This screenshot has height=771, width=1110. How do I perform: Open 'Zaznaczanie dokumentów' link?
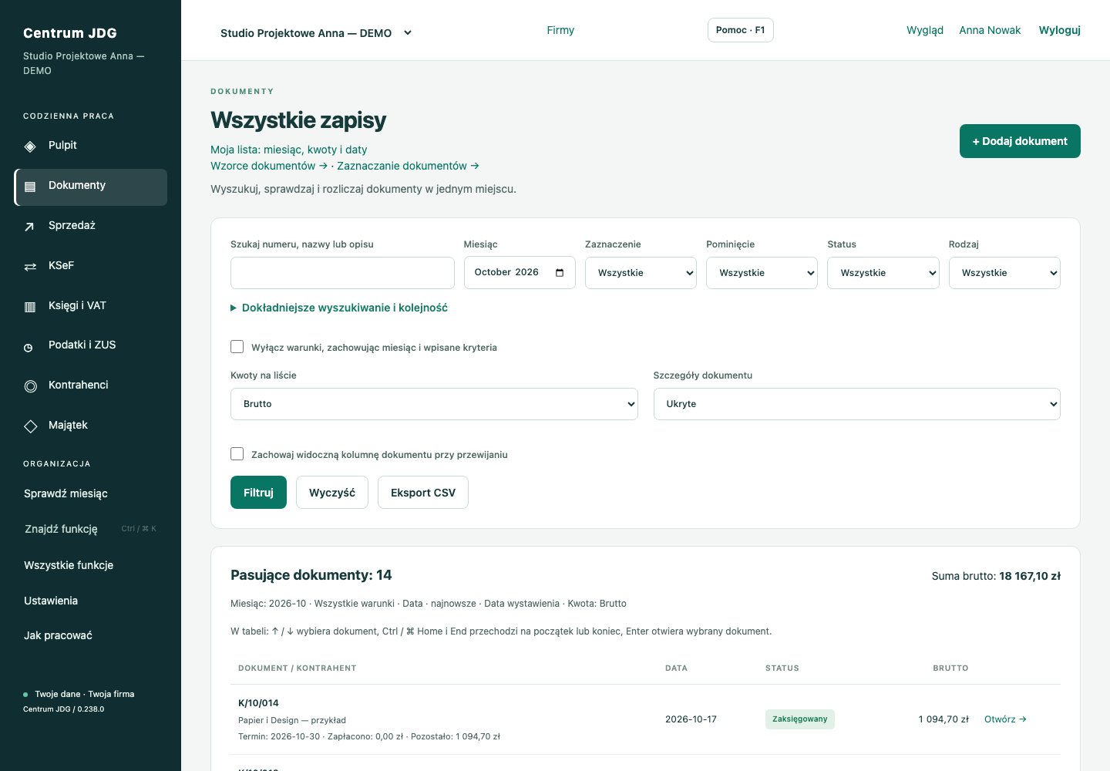(408, 166)
